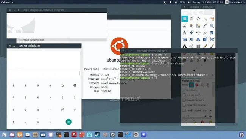
Task: Open the Calculator app menu in top panel
Action: tap(7, 2)
